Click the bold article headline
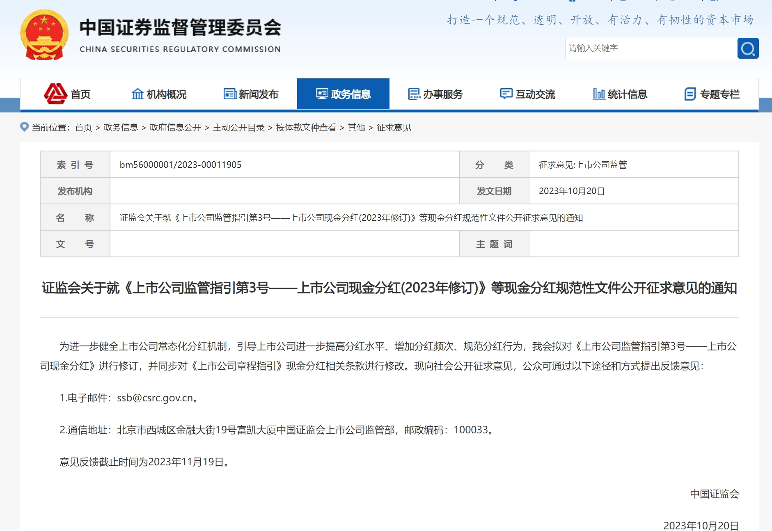 (389, 288)
